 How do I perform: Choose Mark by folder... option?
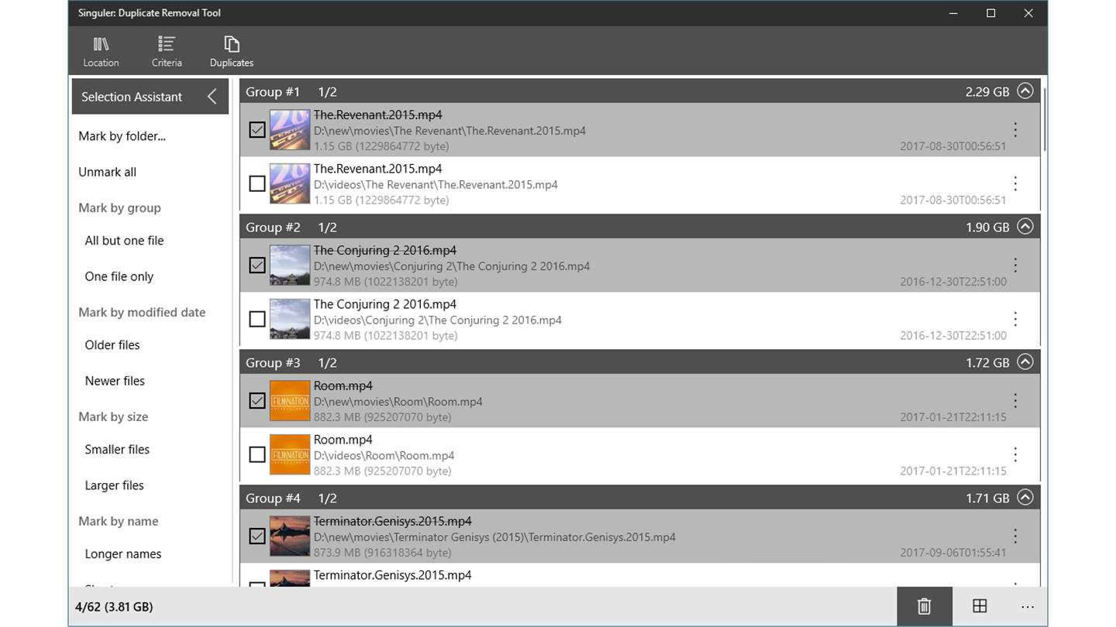tap(122, 136)
